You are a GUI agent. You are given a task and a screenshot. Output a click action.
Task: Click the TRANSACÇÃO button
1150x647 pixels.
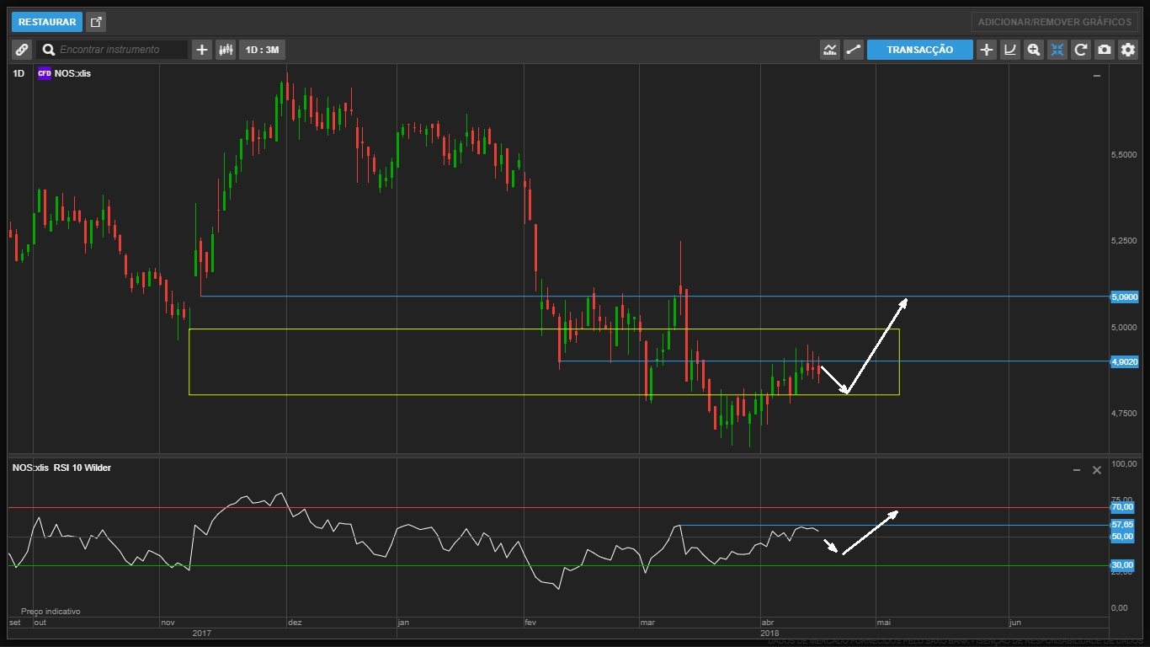tap(919, 50)
